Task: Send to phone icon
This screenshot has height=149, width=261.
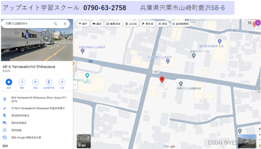Action: tap(49, 82)
